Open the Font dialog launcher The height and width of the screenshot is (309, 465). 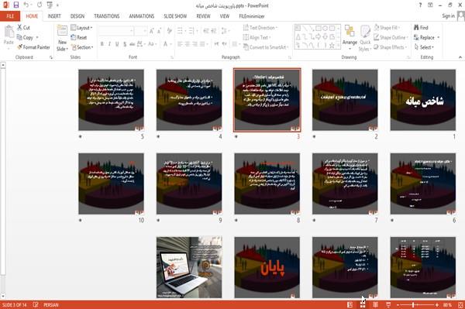point(172,57)
